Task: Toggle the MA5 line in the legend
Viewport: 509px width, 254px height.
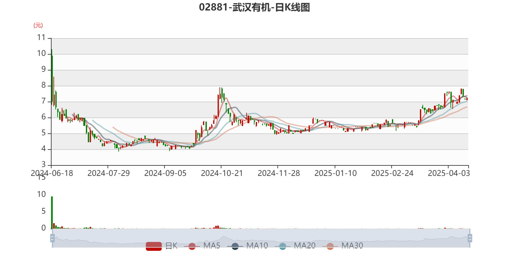Action: 202,246
